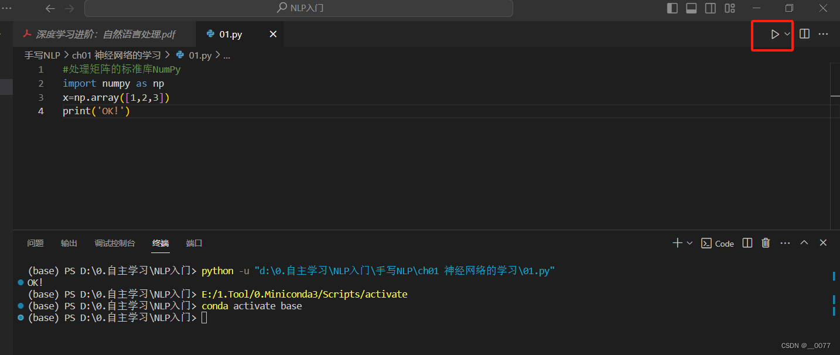
Task: Toggle the Secondary Side Bar visibility
Action: (710, 8)
